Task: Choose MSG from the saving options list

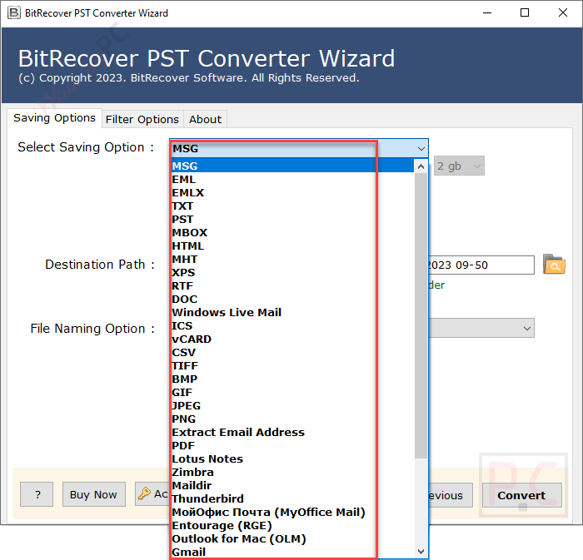Action: (x=292, y=166)
